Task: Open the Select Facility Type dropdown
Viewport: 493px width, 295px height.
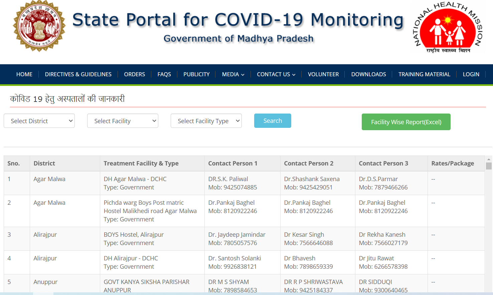Action: pyautogui.click(x=206, y=121)
